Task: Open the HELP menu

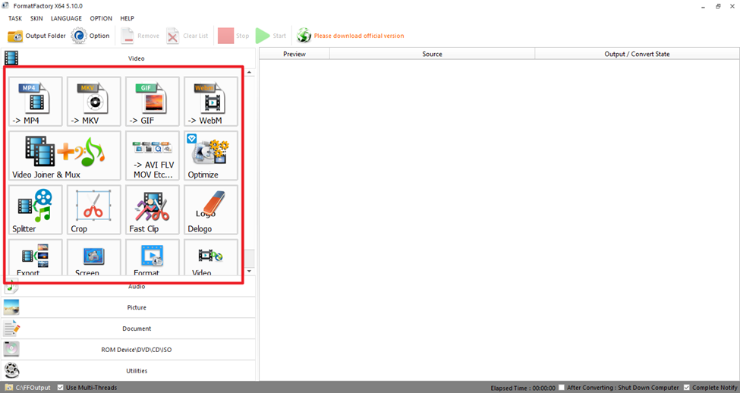Action: (127, 18)
